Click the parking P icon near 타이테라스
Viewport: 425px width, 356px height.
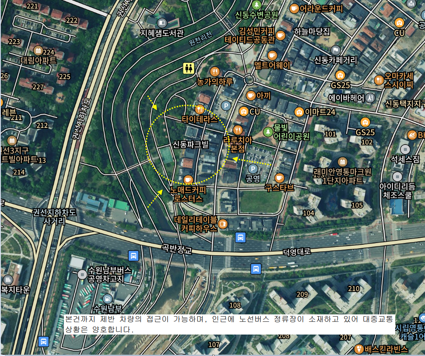click(226, 106)
